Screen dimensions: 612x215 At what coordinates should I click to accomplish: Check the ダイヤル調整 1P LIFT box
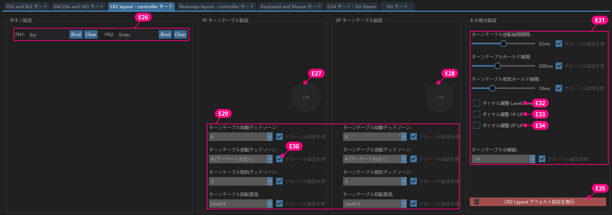[477, 114]
